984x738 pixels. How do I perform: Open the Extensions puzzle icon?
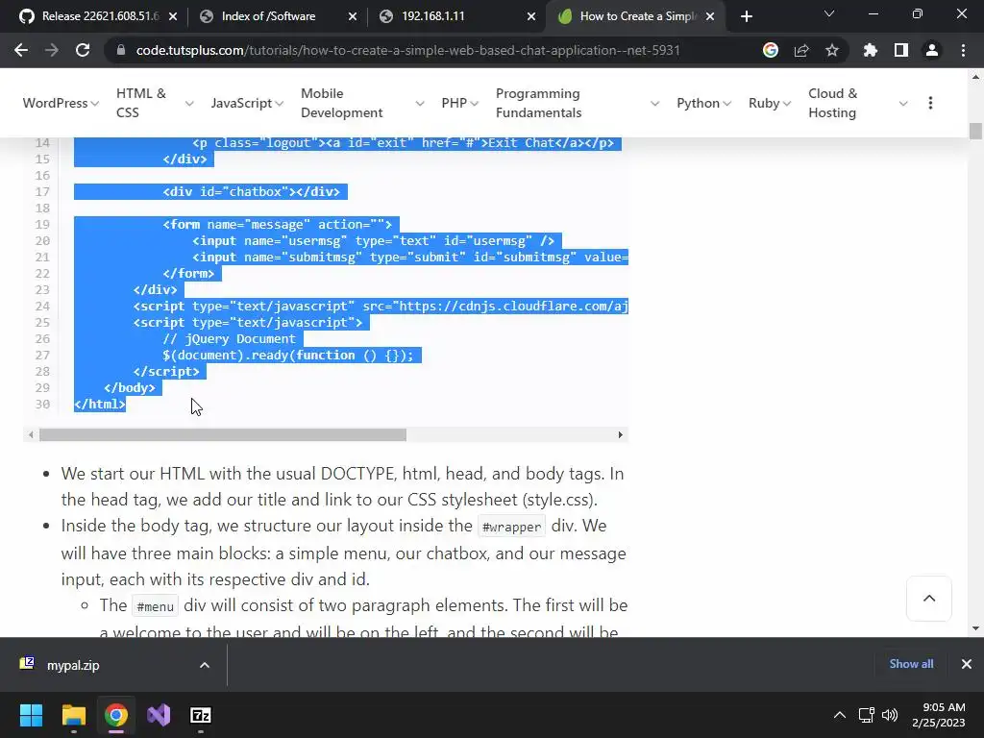point(871,50)
